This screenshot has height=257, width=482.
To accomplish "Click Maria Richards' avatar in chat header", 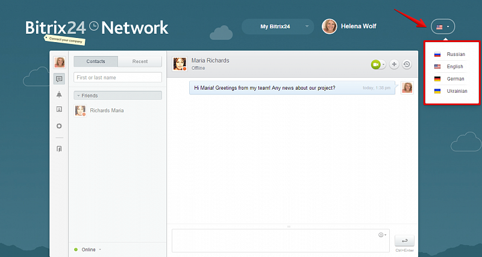I will tap(180, 64).
